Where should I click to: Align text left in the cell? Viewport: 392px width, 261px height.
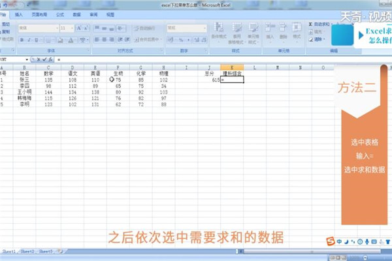click(97, 39)
